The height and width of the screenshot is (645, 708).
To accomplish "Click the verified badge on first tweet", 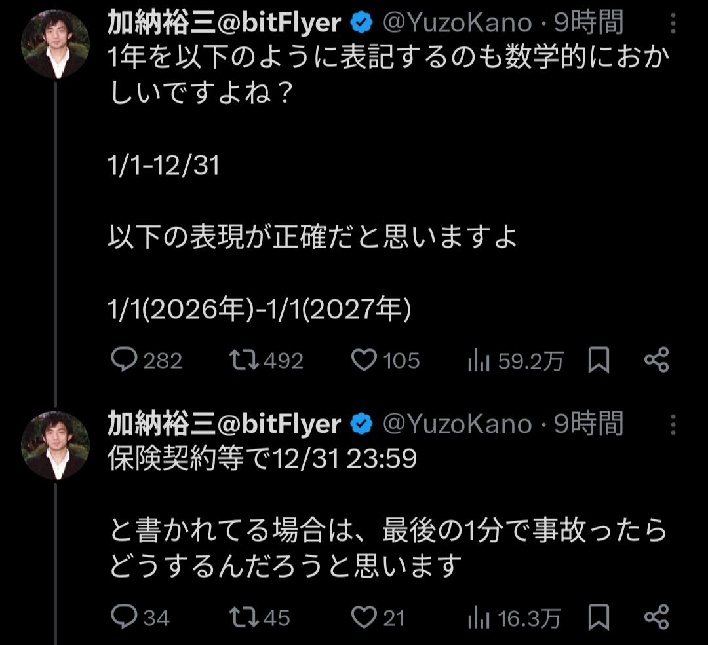I will (x=361, y=24).
